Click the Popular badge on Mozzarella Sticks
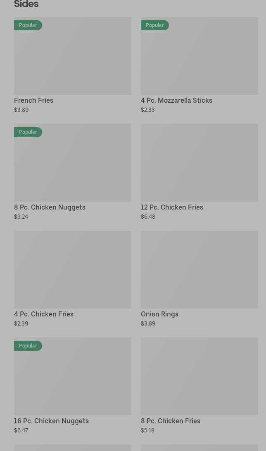 (154, 25)
